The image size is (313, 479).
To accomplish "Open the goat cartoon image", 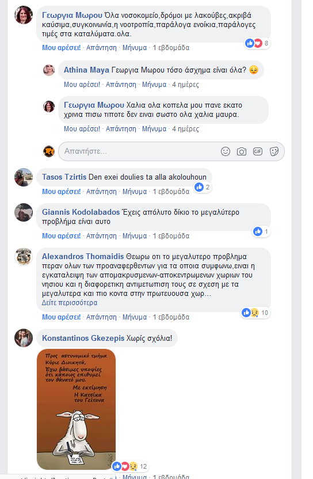I will (77, 409).
